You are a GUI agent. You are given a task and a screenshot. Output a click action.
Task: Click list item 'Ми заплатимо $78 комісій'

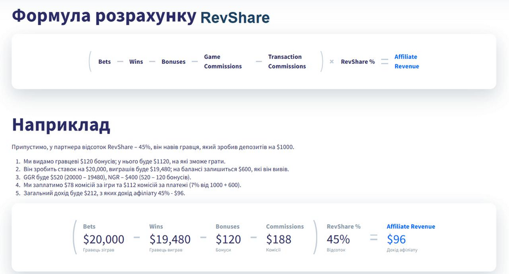[x=132, y=185]
